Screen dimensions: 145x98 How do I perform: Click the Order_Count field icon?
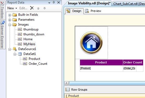(25, 64)
